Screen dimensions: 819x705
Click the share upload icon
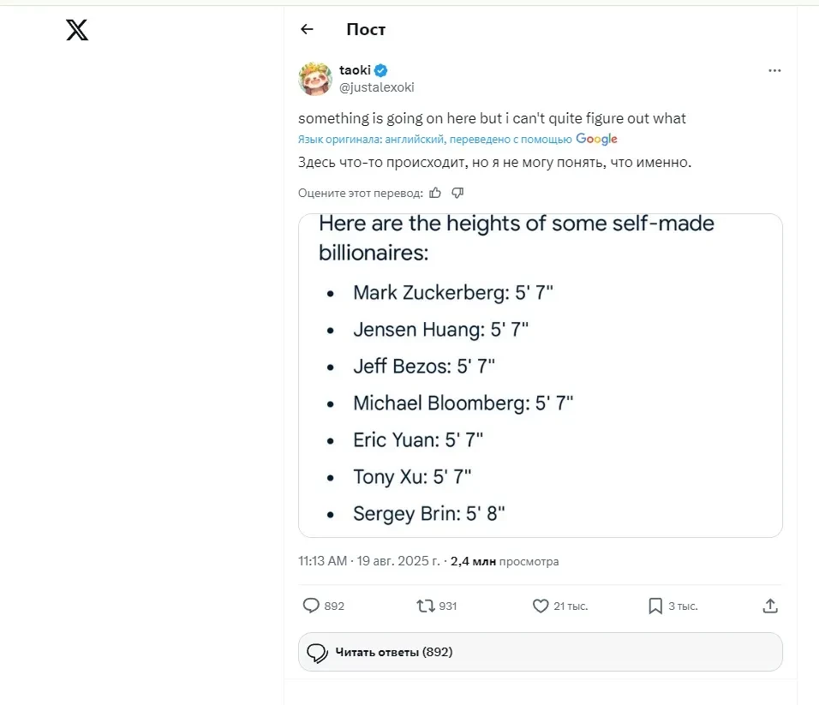770,606
